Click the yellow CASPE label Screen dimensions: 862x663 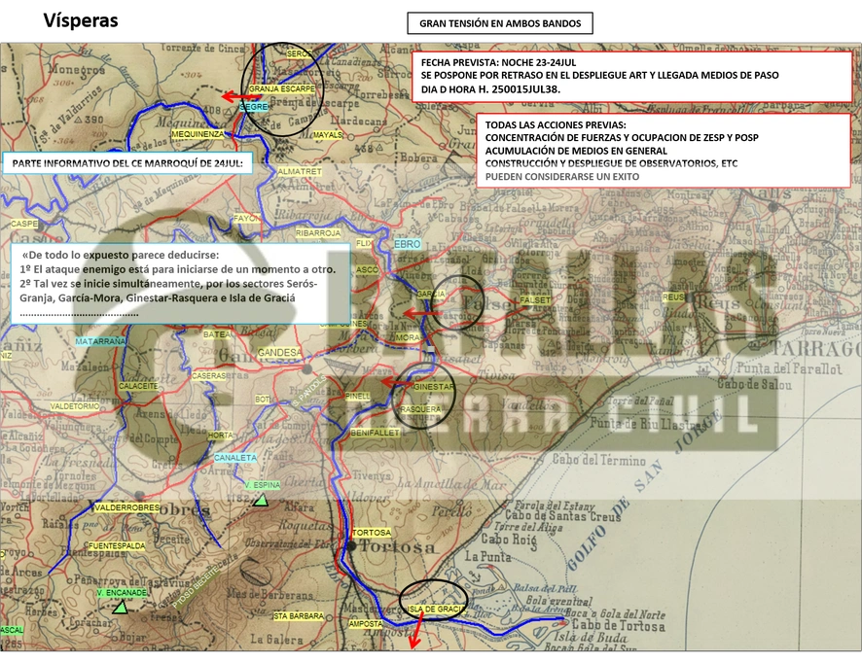point(24,225)
